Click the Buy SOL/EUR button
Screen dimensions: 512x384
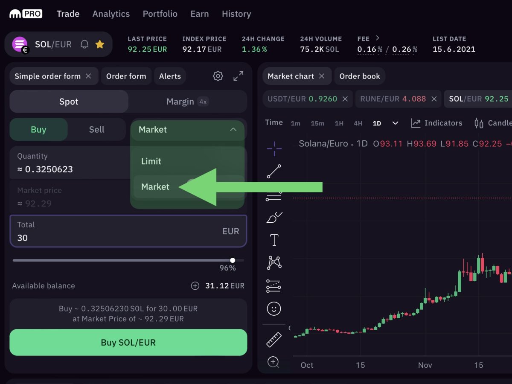click(x=128, y=342)
